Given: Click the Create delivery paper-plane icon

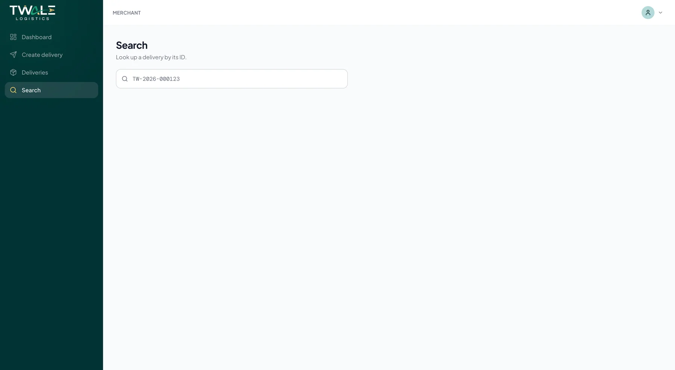Looking at the screenshot, I should [x=13, y=55].
